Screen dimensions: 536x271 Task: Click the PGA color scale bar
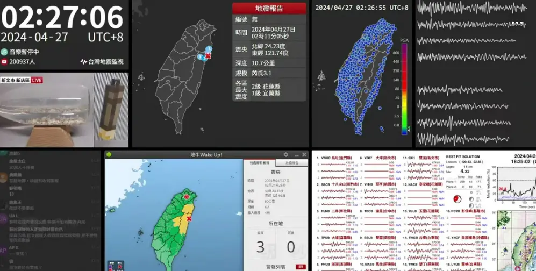(404, 89)
